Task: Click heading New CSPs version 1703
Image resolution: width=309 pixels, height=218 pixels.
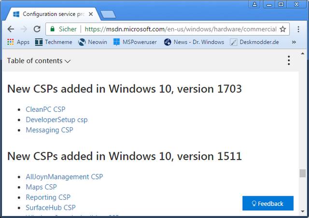Action: pyautogui.click(x=125, y=89)
